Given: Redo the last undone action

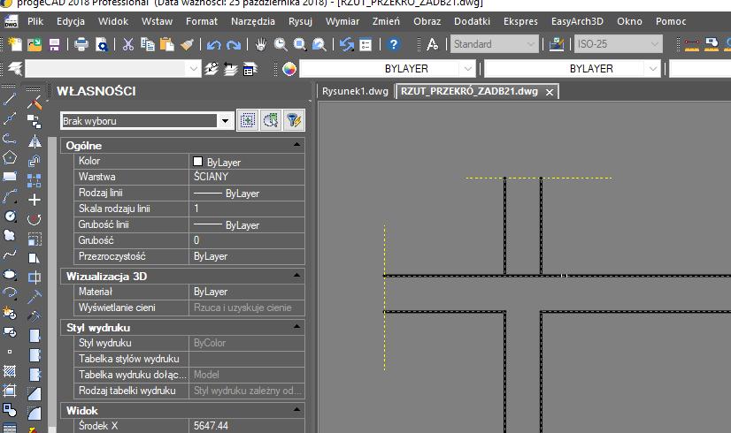Looking at the screenshot, I should tap(234, 45).
